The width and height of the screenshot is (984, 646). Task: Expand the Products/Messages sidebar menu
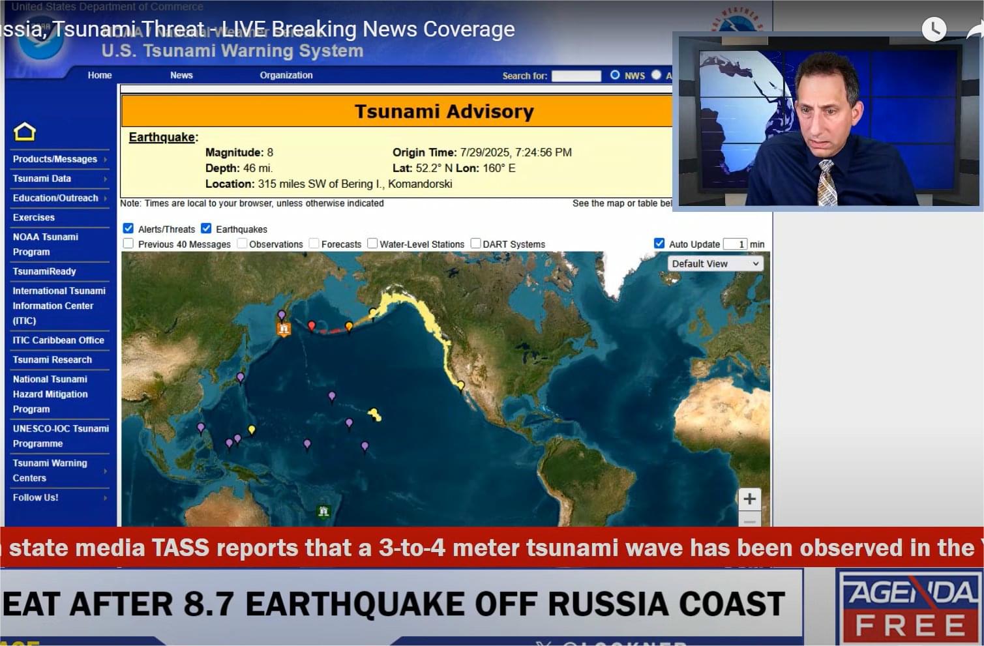(x=60, y=159)
